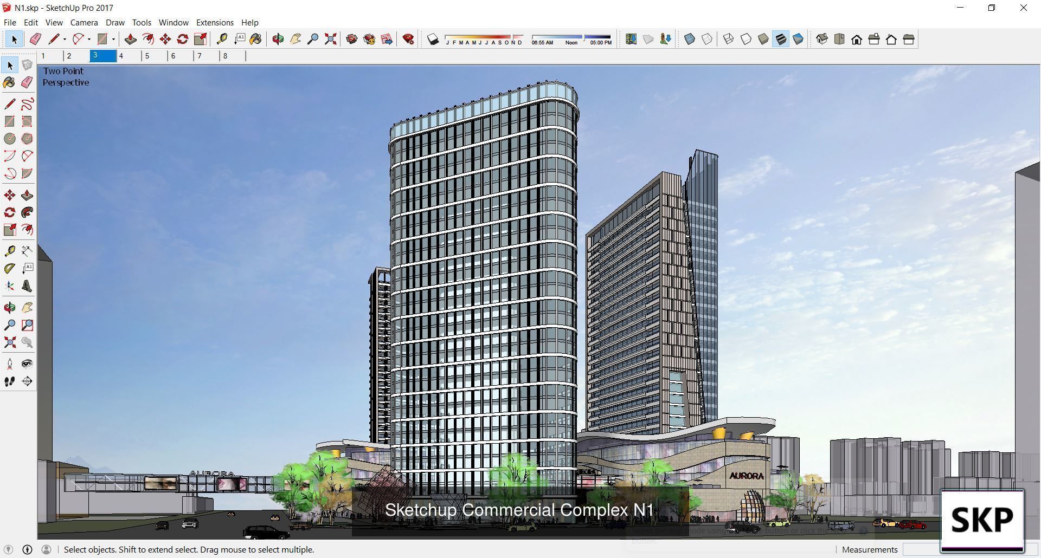
Task: Go to the Previous view
Action: 27,342
